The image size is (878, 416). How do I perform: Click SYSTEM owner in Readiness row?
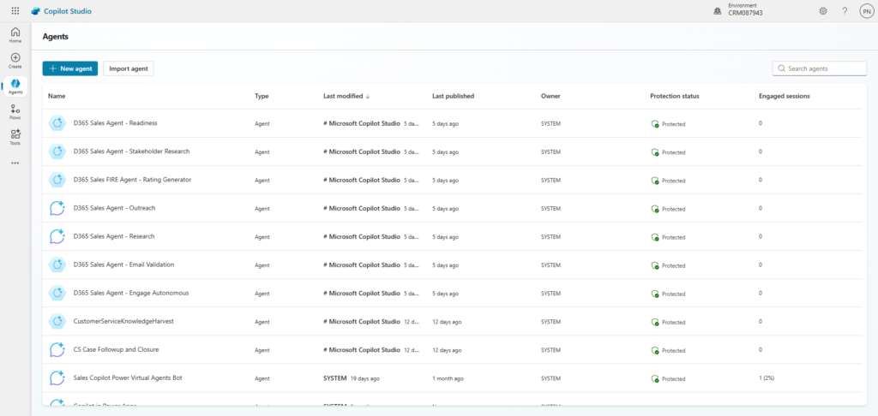551,123
